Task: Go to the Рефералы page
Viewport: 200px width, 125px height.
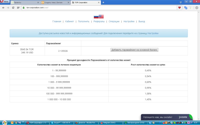Action: click(x=99, y=21)
